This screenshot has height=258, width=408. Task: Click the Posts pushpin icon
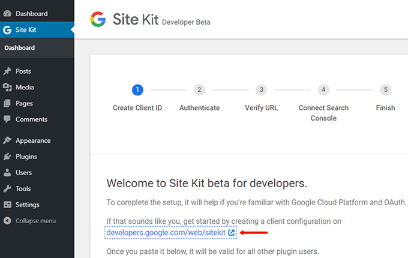(7, 71)
